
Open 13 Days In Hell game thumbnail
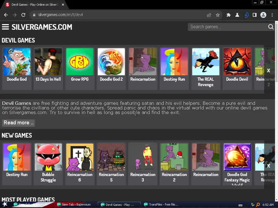tap(48, 62)
